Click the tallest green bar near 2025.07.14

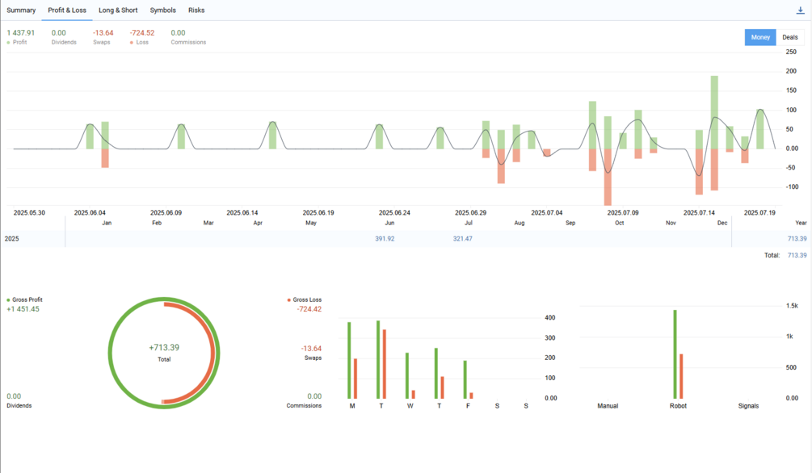tap(714, 112)
